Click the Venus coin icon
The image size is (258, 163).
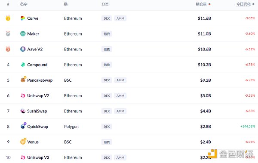coord(23,141)
